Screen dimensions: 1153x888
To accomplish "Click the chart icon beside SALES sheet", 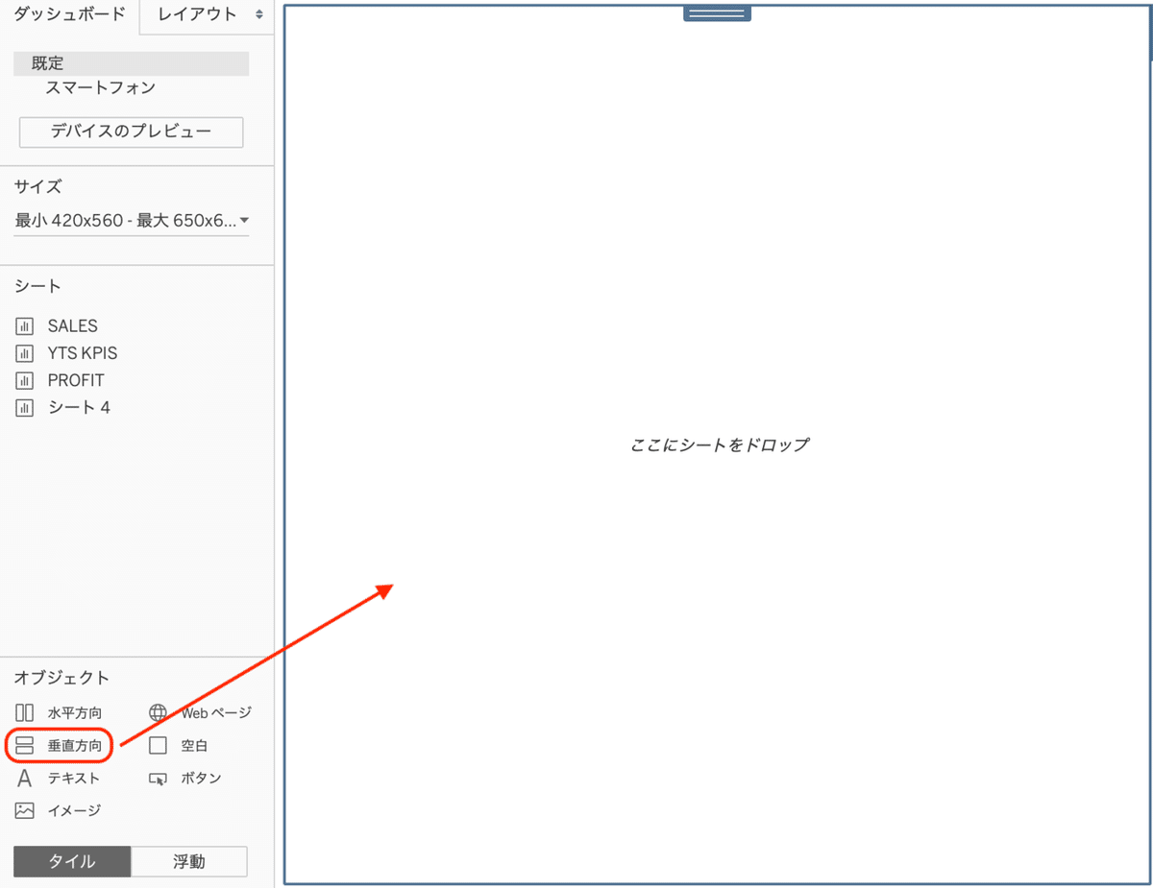I will pyautogui.click(x=24, y=325).
